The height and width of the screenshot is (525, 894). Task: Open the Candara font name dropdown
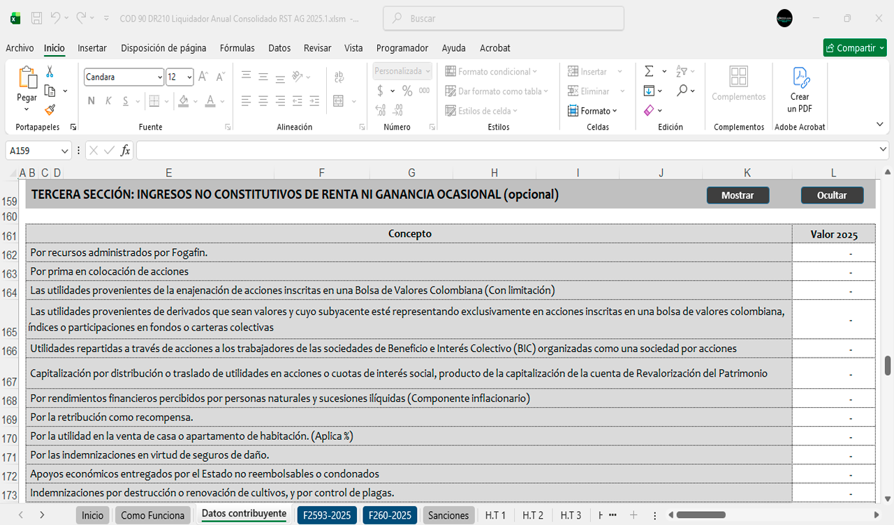(160, 77)
